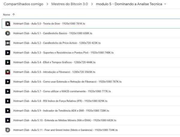Click video icon beside Suportes e Resistências

click(x=8, y=53)
